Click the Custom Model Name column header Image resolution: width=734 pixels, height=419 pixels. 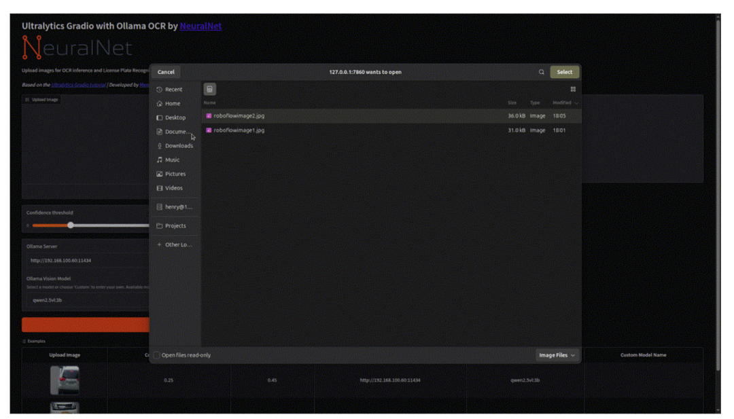click(x=643, y=355)
